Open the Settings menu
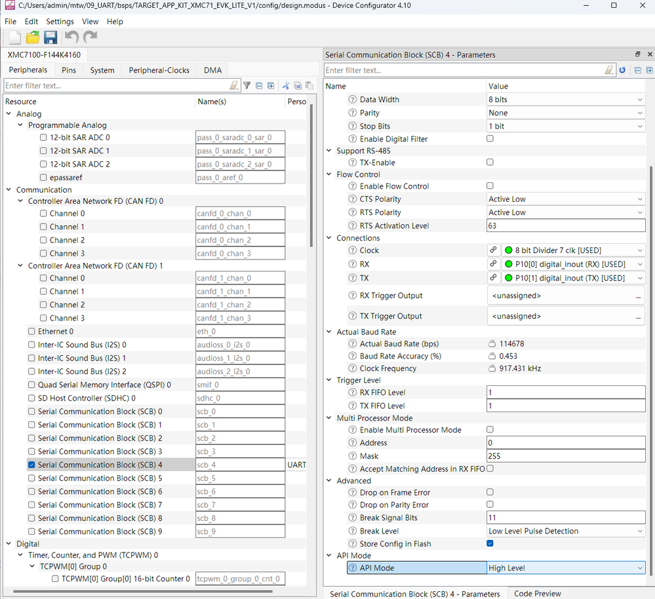Image resolution: width=655 pixels, height=599 pixels. [60, 21]
